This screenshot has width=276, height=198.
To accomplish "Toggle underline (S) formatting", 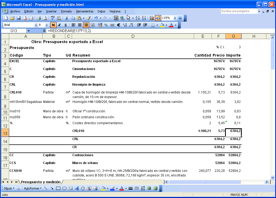I will coord(66,25).
